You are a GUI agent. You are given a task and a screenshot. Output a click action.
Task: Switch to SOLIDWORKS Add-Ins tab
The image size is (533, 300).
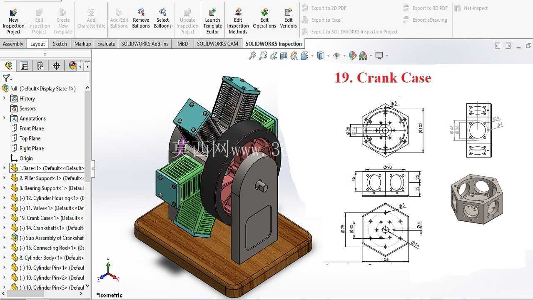(145, 44)
